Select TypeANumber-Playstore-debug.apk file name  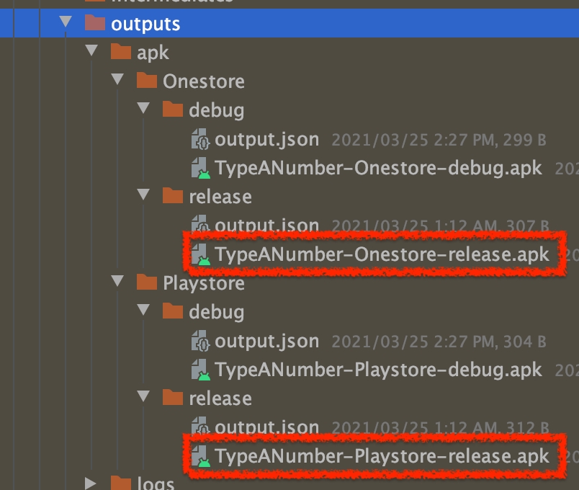[x=378, y=370]
